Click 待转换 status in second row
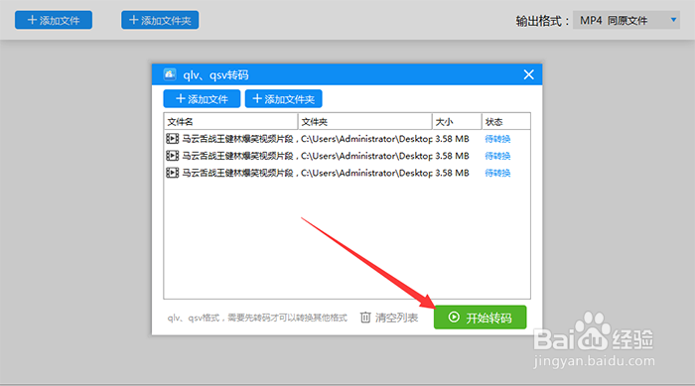695x386 pixels. pyautogui.click(x=497, y=156)
